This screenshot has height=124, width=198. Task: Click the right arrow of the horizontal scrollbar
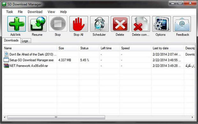pyautogui.click(x=193, y=117)
